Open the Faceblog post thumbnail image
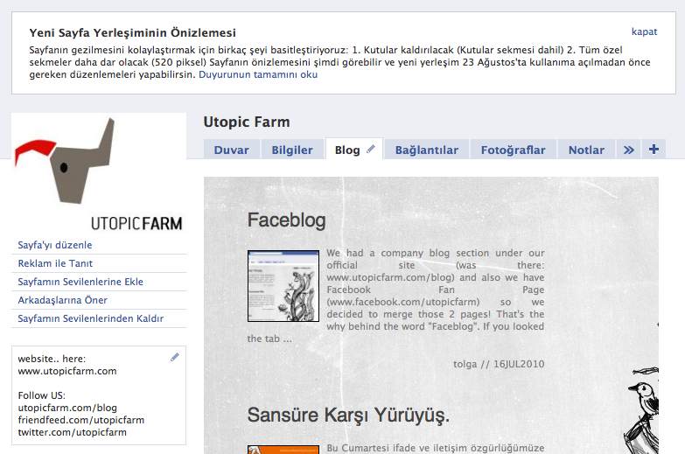 [x=283, y=286]
